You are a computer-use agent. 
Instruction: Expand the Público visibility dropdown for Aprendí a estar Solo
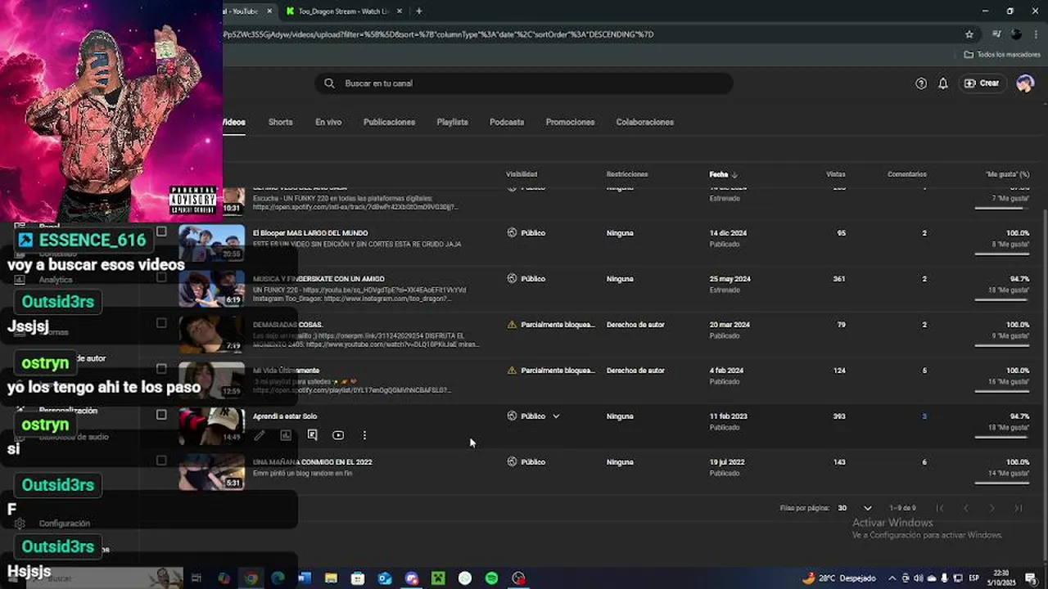pos(556,416)
